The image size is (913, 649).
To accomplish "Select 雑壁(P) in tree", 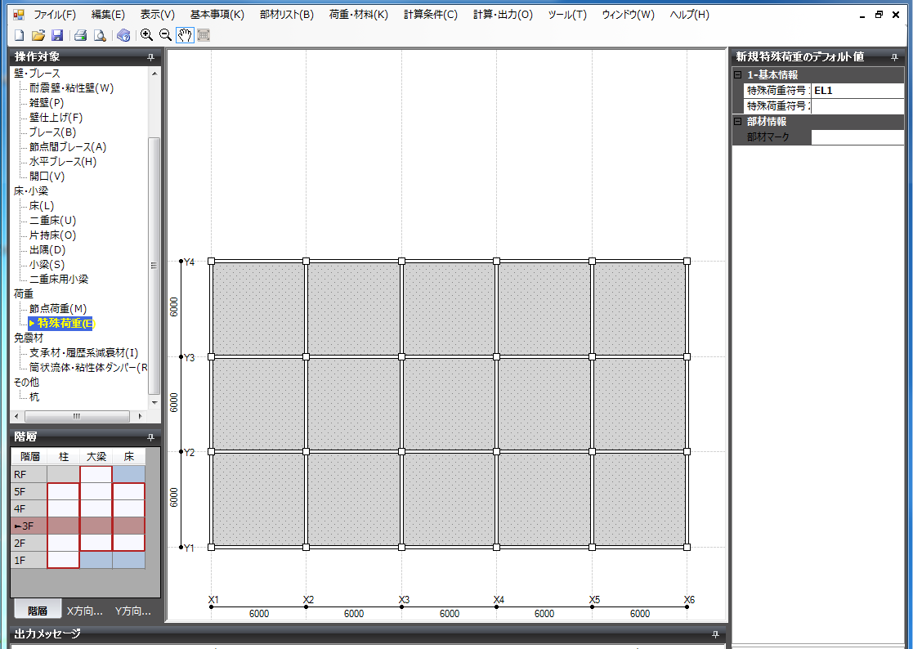I will click(x=47, y=103).
